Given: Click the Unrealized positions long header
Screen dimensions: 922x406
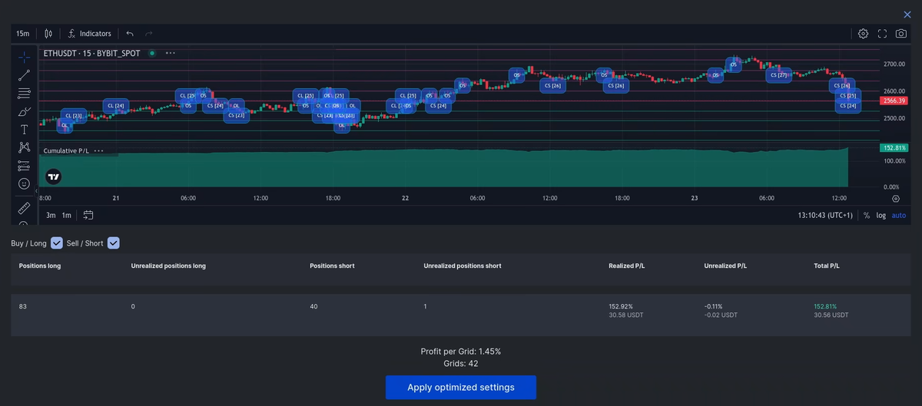Looking at the screenshot, I should pos(168,266).
